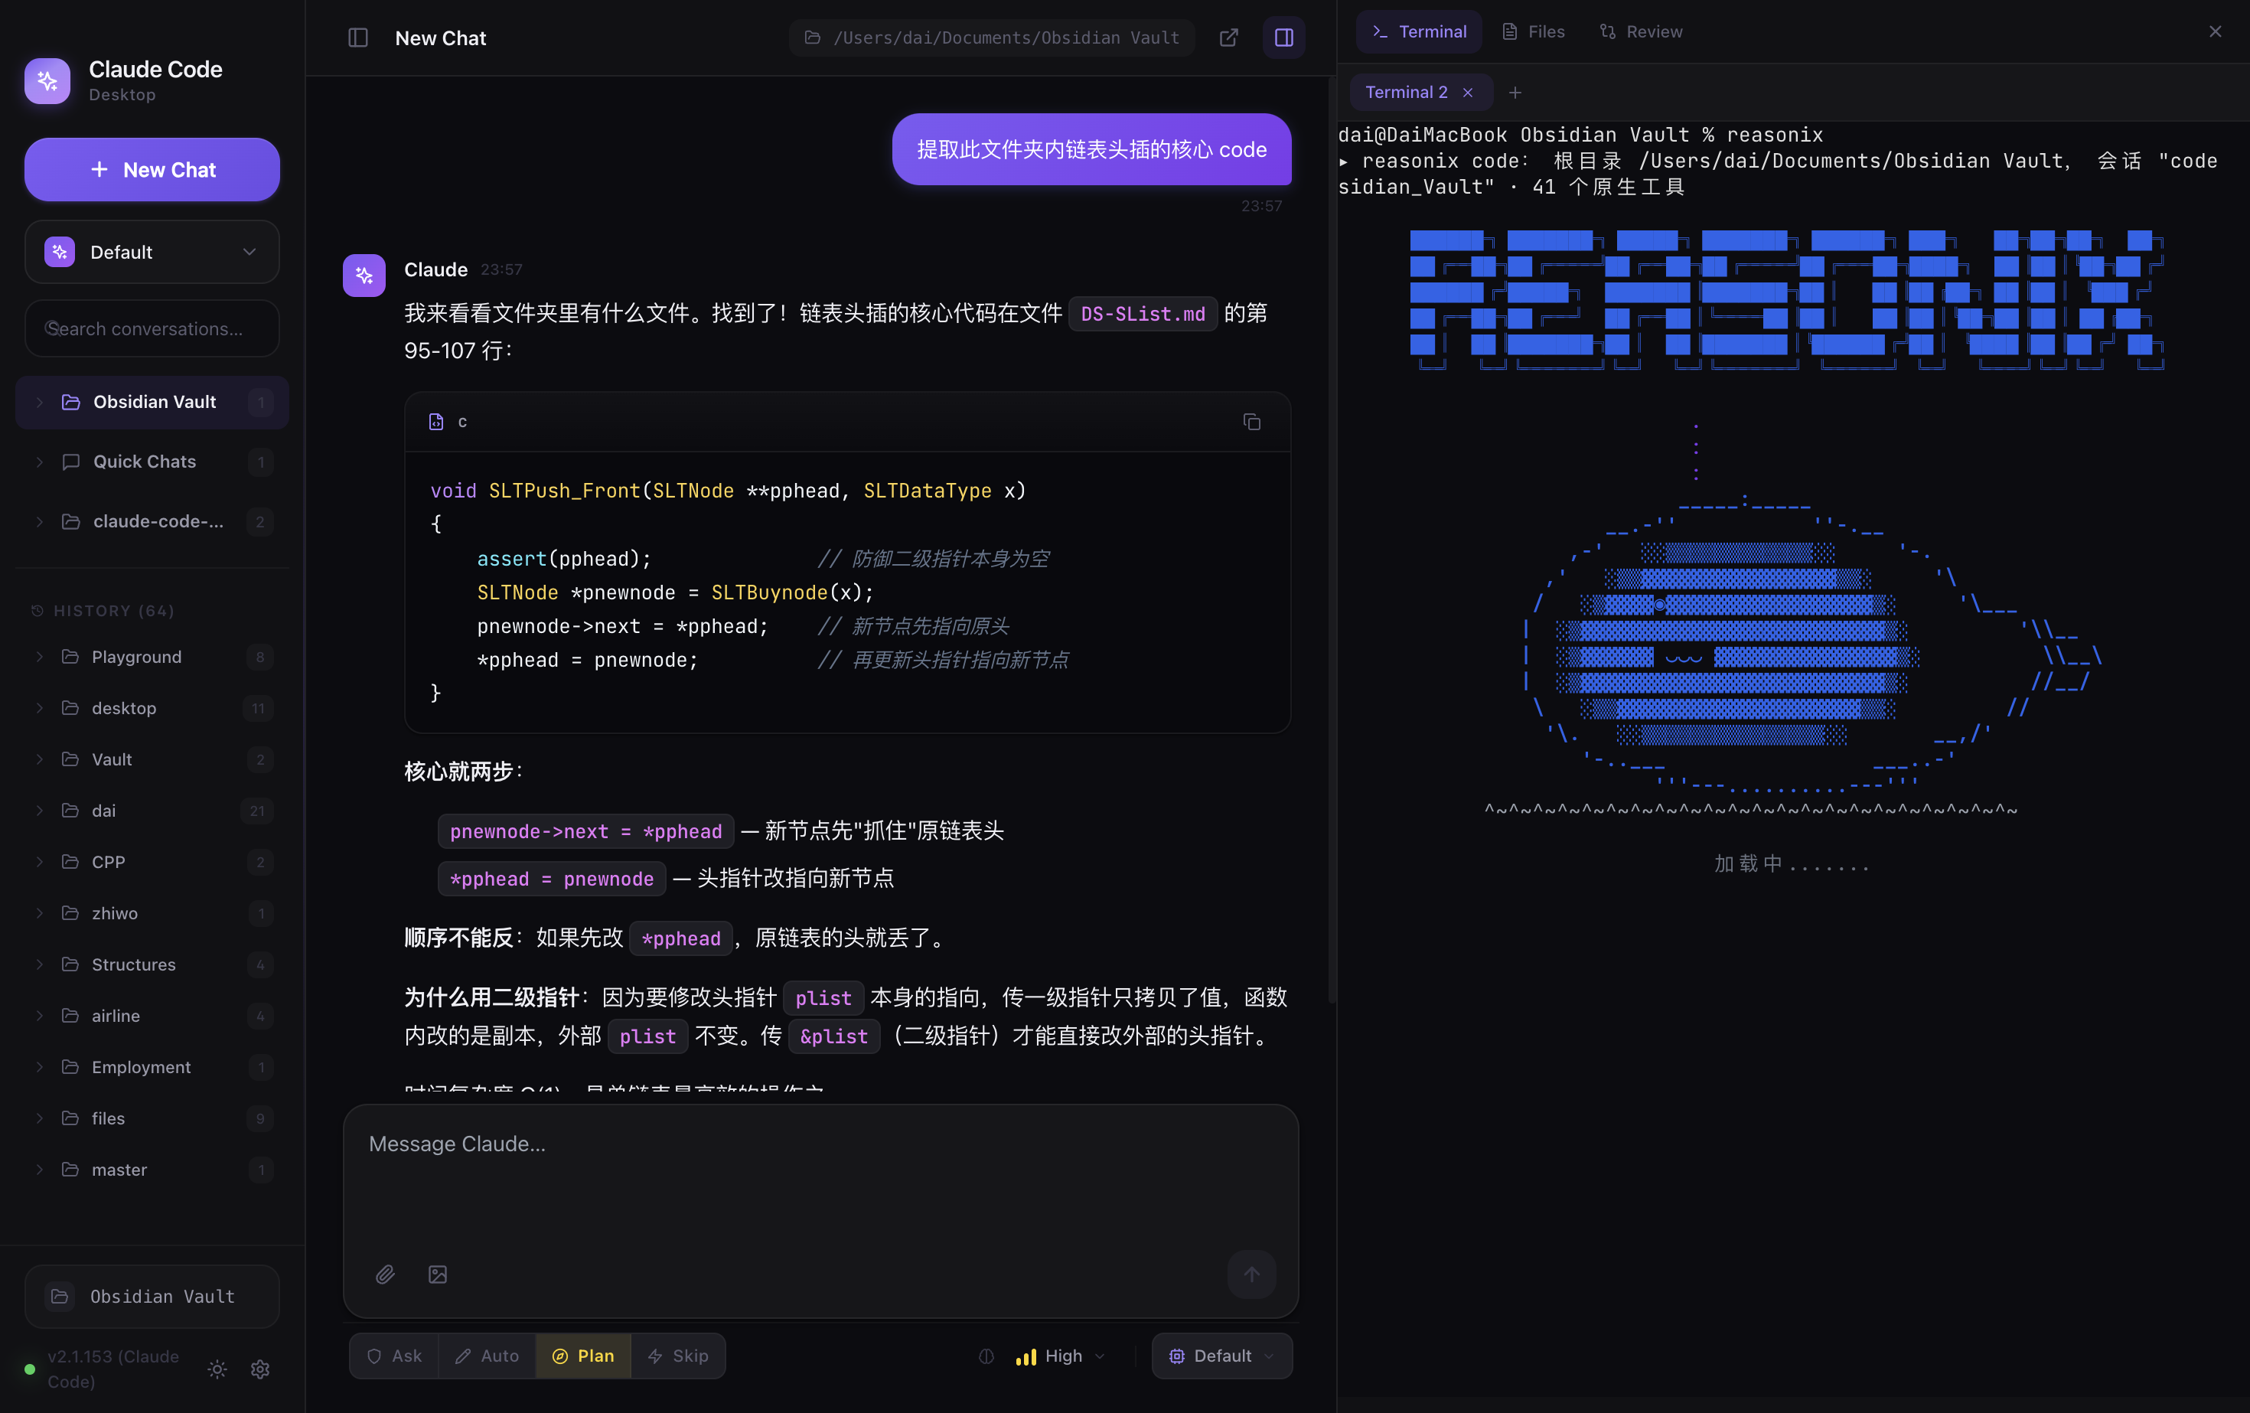Expand the Playground history folder
Image resolution: width=2250 pixels, height=1413 pixels.
pyautogui.click(x=39, y=657)
